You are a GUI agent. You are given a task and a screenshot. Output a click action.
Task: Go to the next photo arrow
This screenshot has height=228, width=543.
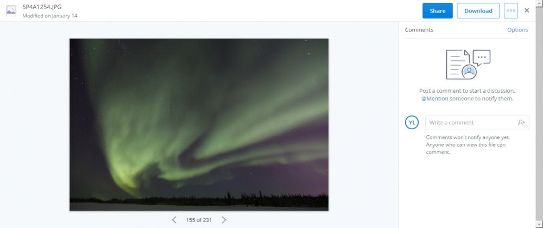pos(224,220)
